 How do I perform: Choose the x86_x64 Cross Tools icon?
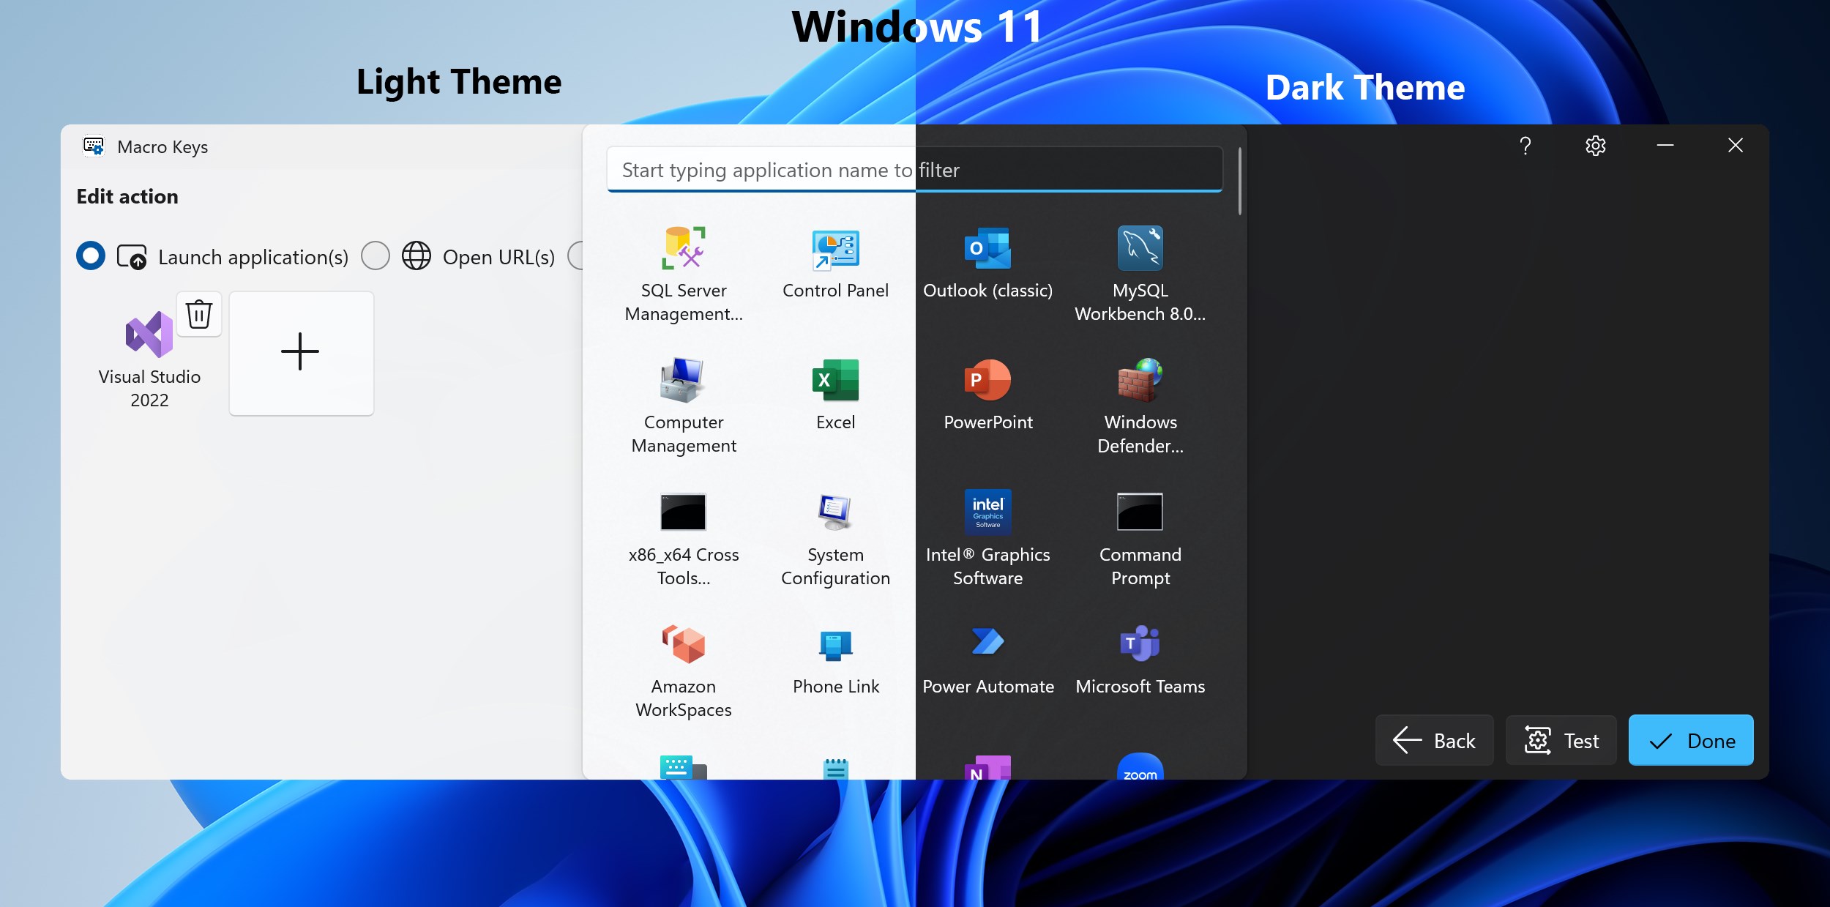point(683,512)
